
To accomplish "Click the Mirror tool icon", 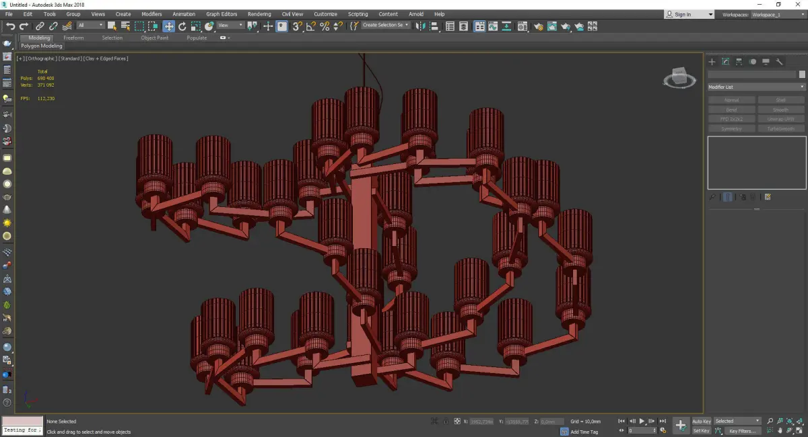I will coord(420,26).
